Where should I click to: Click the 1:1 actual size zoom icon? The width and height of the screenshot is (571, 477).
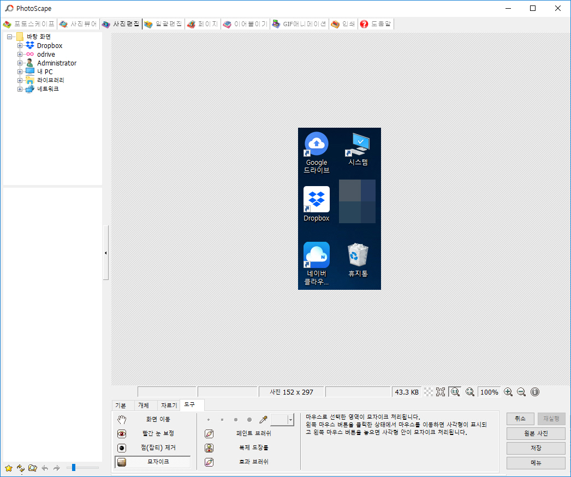coord(455,392)
